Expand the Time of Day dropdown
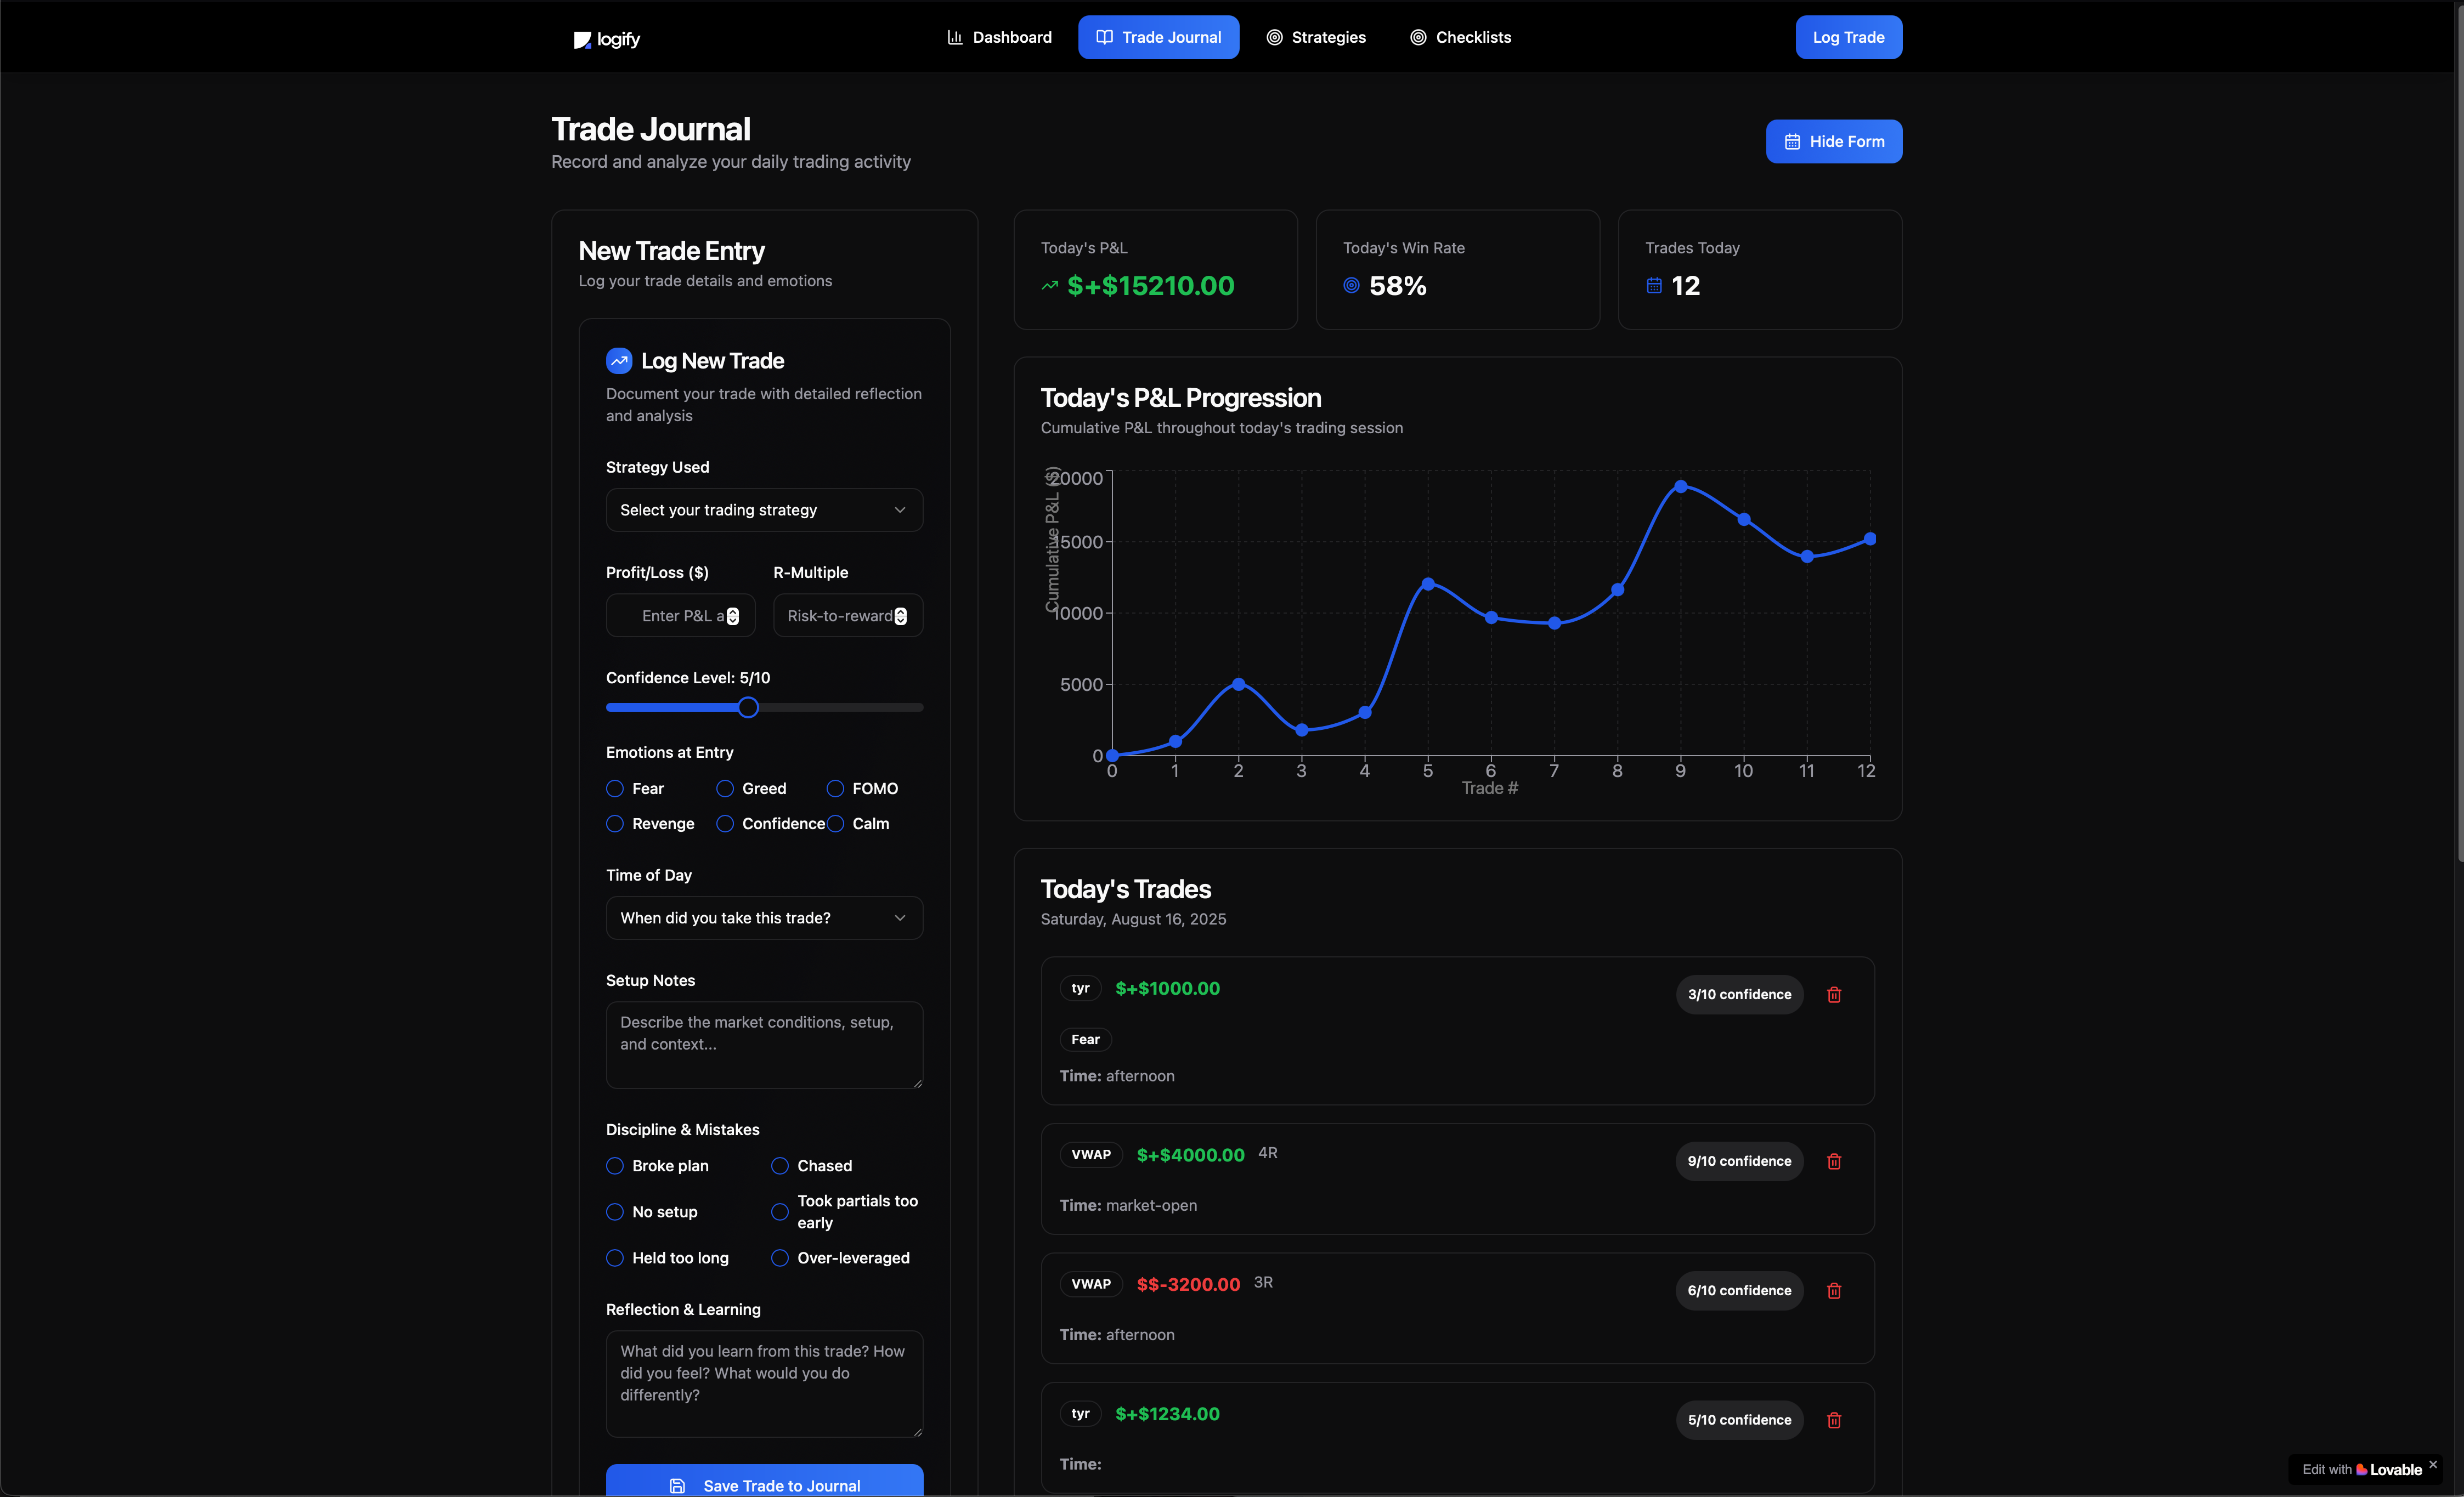 tap(763, 918)
